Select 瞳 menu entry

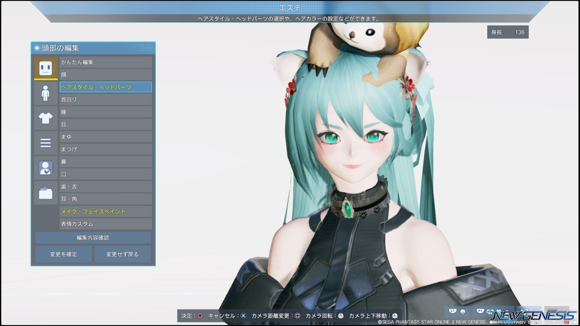(x=105, y=112)
